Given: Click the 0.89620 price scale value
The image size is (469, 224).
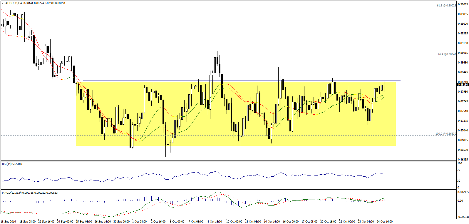Looking at the screenshot, I should pos(463,24).
